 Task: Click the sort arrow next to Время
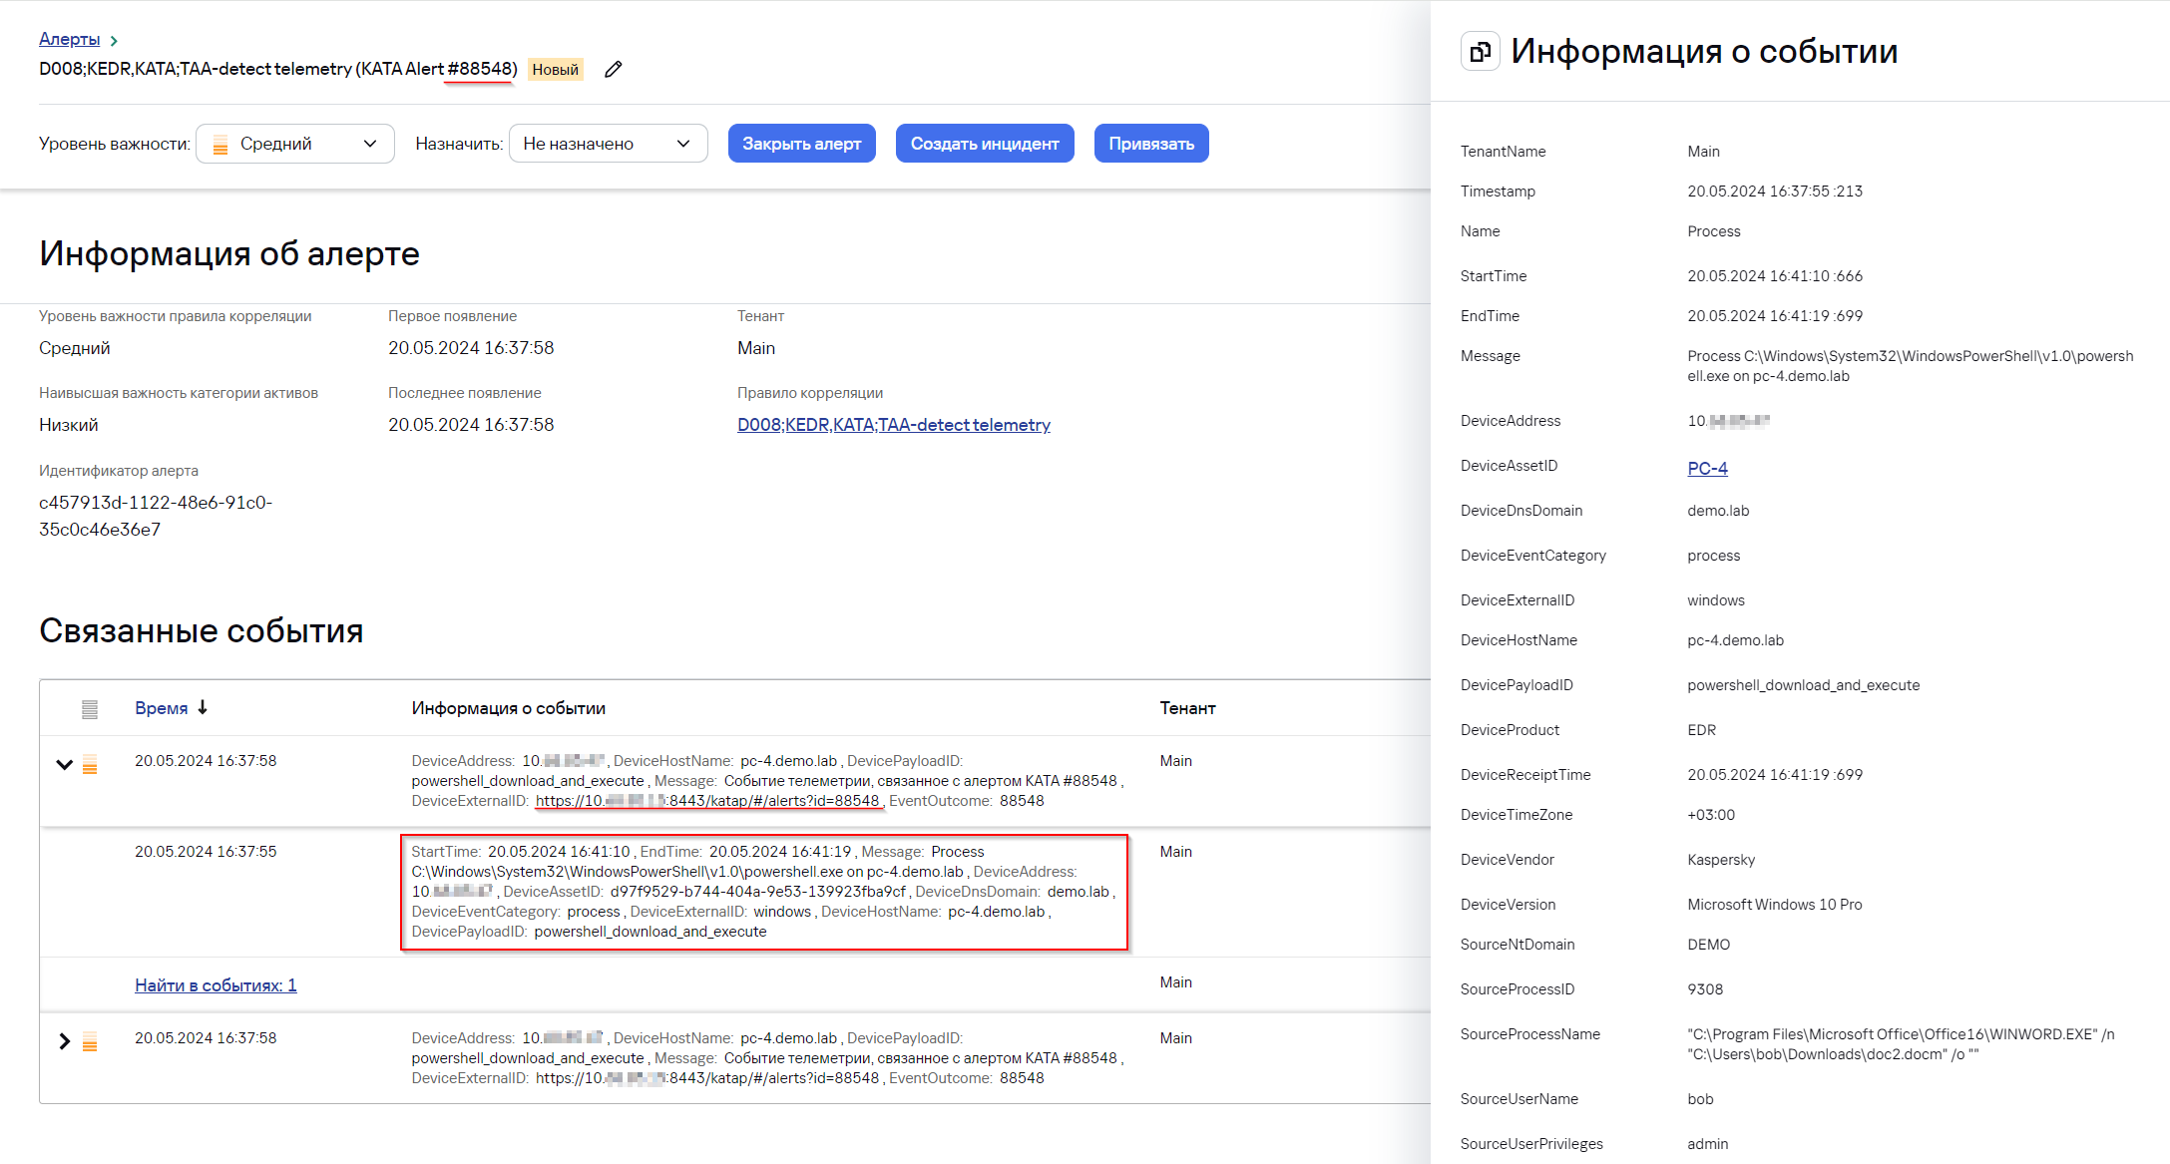[203, 707]
